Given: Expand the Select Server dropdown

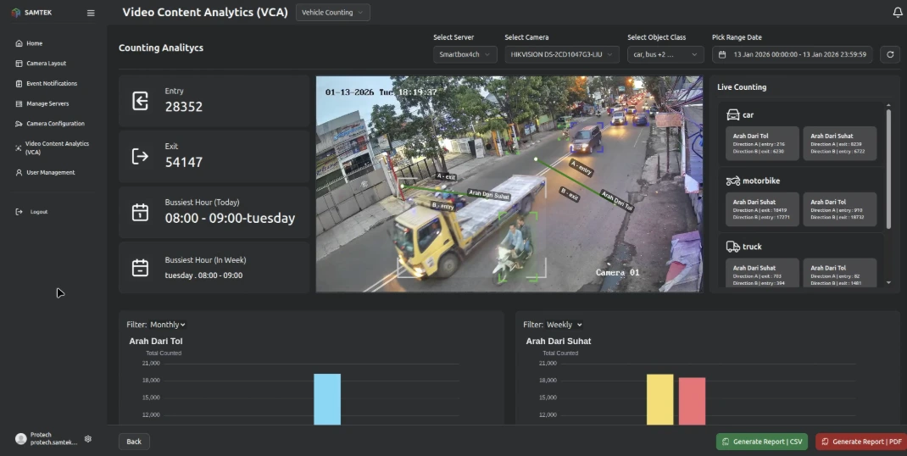Looking at the screenshot, I should pos(465,54).
